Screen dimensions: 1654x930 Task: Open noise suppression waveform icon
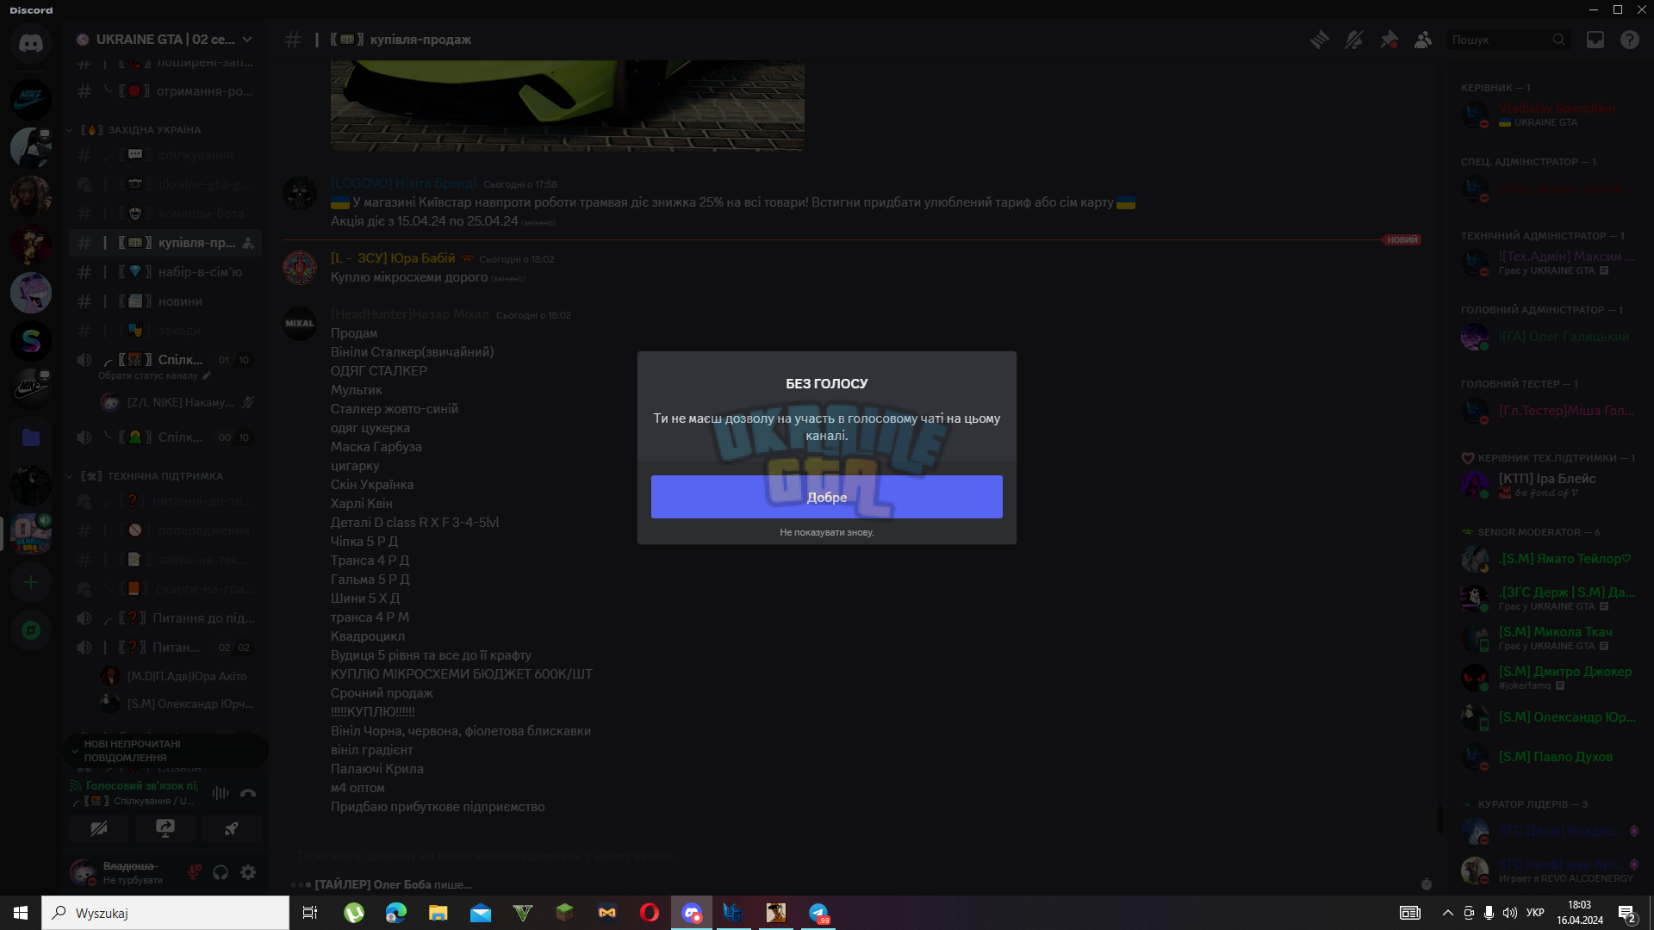point(221,793)
